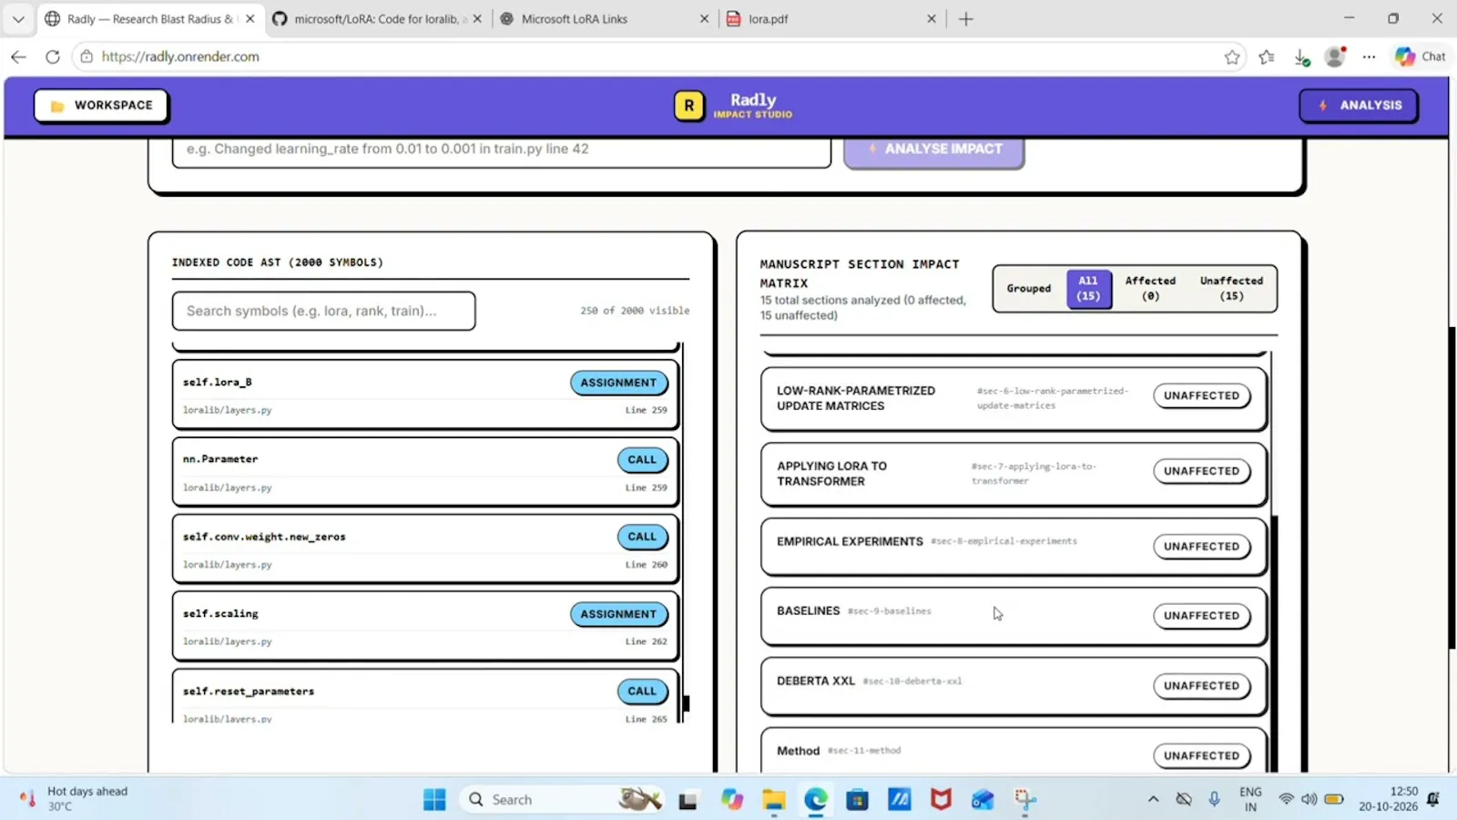Open the DeBERTa XXL section row

point(1014,686)
